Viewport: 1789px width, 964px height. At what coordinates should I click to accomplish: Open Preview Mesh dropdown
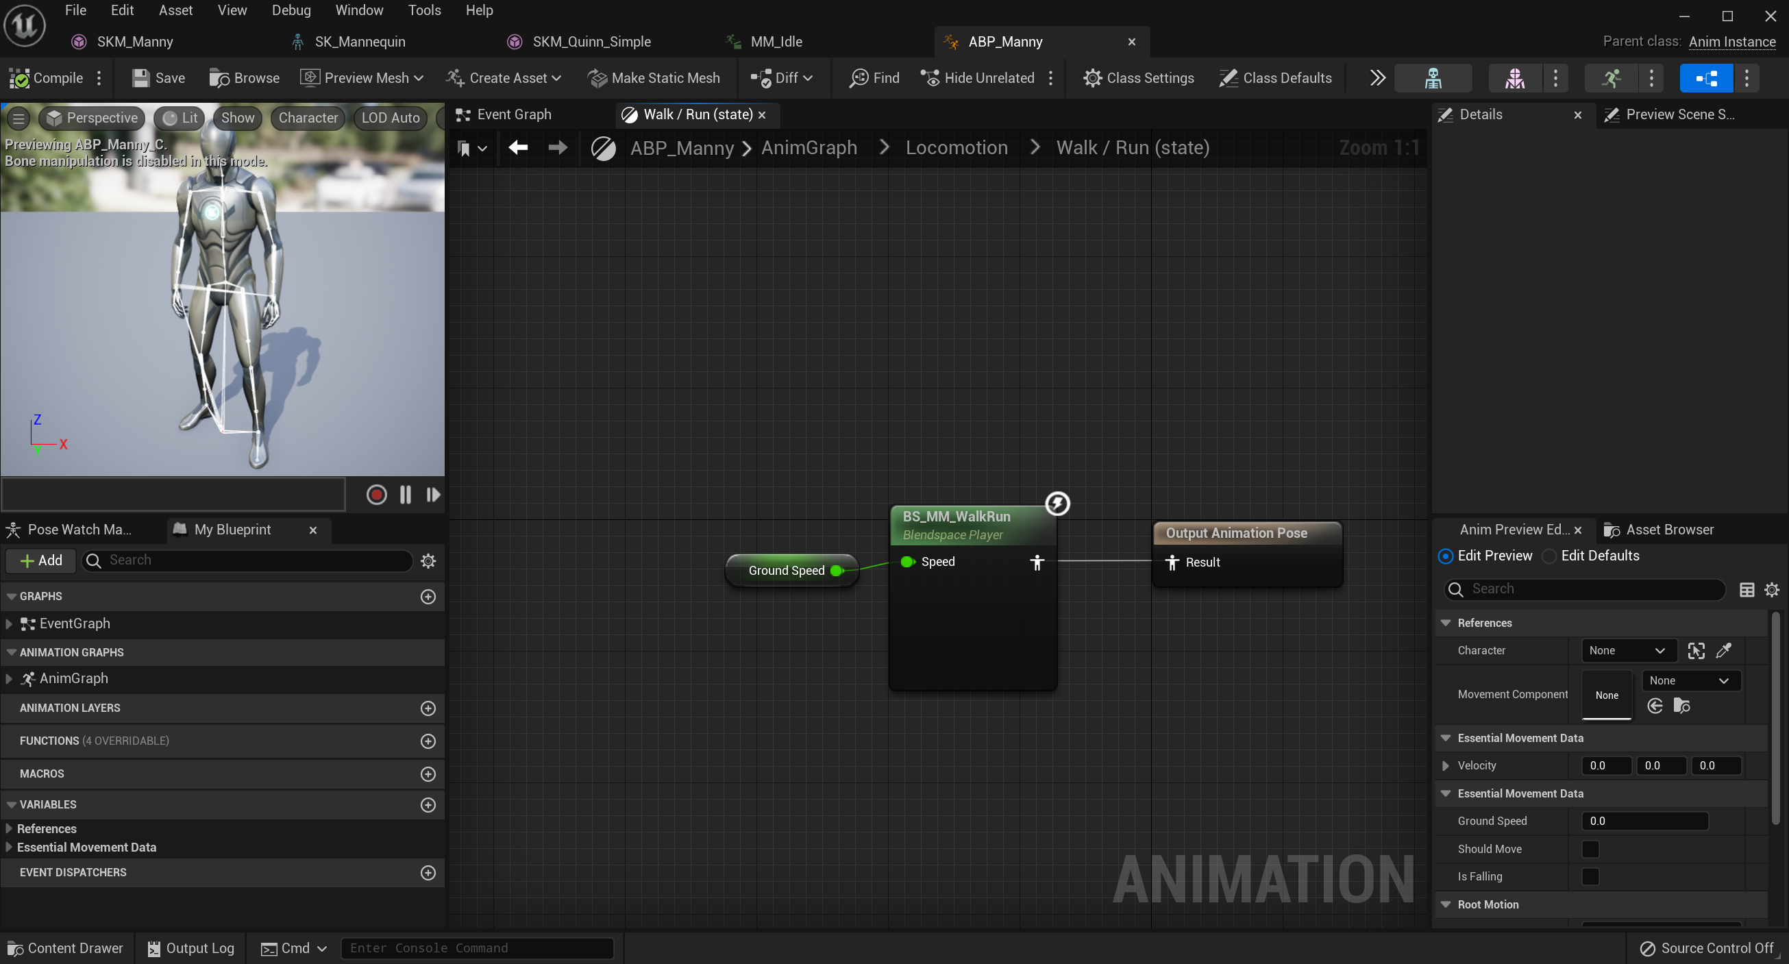[362, 78]
